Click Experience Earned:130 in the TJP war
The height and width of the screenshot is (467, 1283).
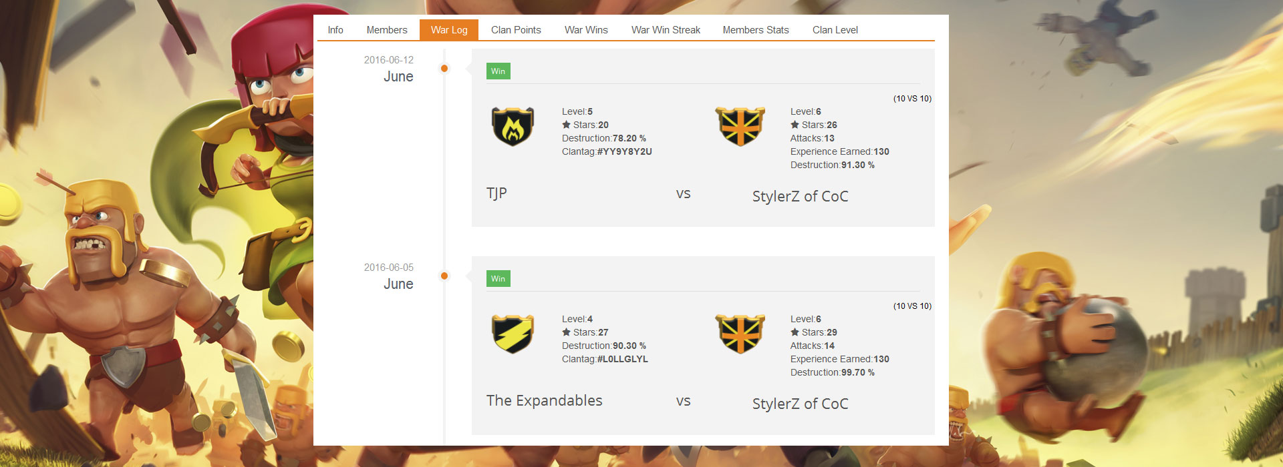[840, 151]
